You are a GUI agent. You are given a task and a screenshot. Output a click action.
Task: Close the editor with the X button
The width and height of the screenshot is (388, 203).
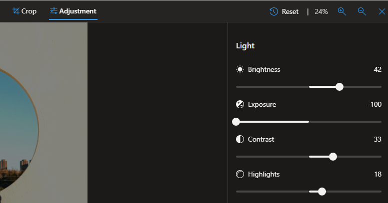pyautogui.click(x=382, y=11)
